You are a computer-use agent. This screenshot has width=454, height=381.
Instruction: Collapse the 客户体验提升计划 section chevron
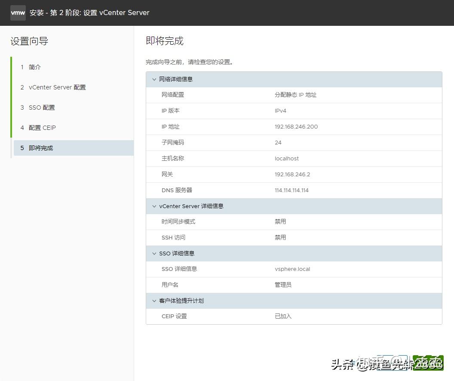[x=154, y=301]
